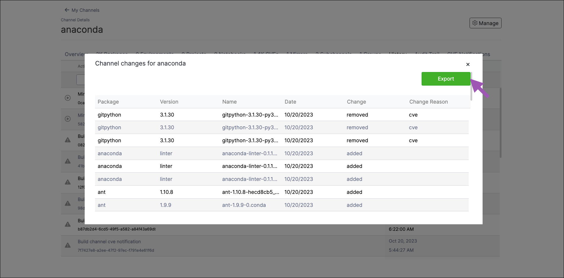Click the modal's vertical scrollbar

tap(471, 86)
